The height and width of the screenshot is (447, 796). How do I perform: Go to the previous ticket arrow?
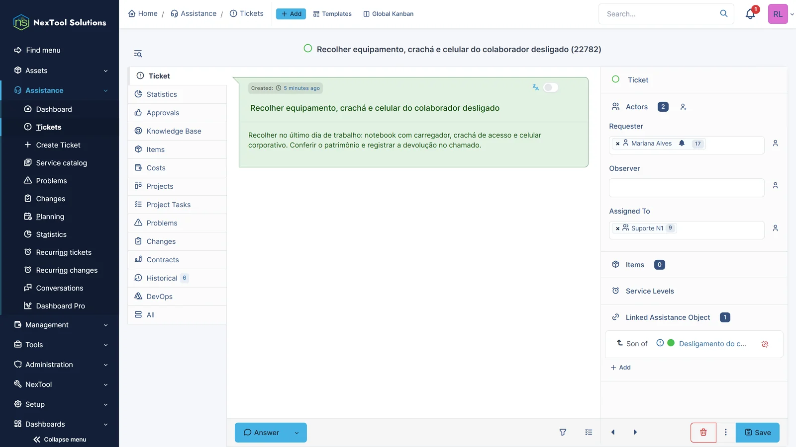[x=613, y=433]
